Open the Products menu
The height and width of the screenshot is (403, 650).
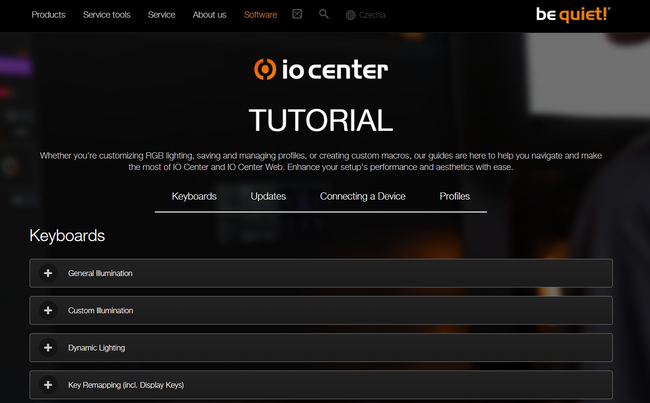pyautogui.click(x=48, y=15)
